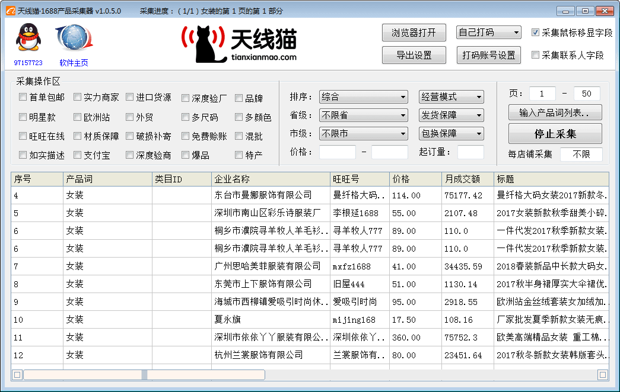Viewport: 620px width, 392px height.
Task: Click the square icon at bottom right of table
Action: pyautogui.click(x=603, y=375)
